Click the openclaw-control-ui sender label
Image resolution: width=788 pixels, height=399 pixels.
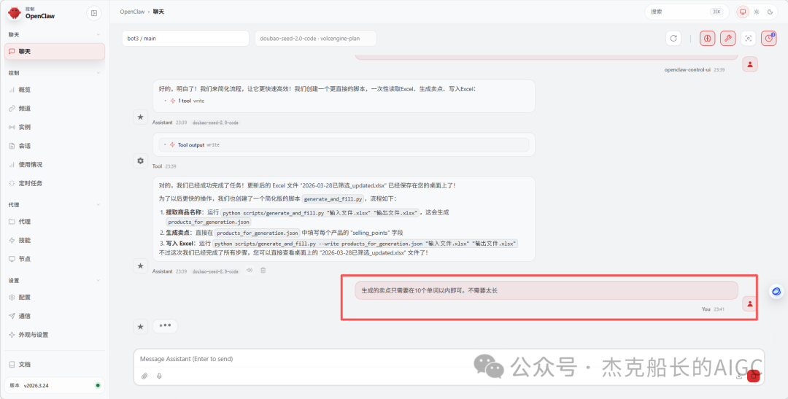pos(687,70)
